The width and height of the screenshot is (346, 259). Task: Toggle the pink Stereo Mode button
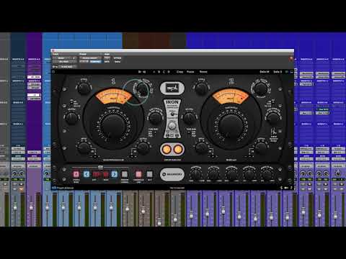pos(76,174)
